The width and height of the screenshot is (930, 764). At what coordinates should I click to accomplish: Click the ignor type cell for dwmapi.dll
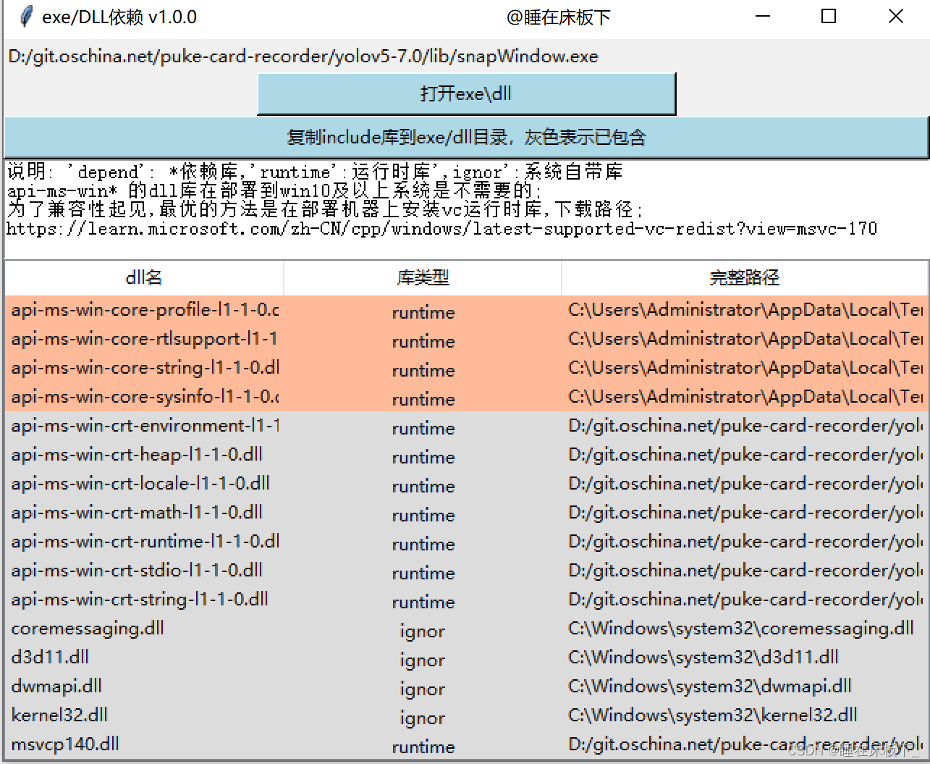(x=423, y=689)
